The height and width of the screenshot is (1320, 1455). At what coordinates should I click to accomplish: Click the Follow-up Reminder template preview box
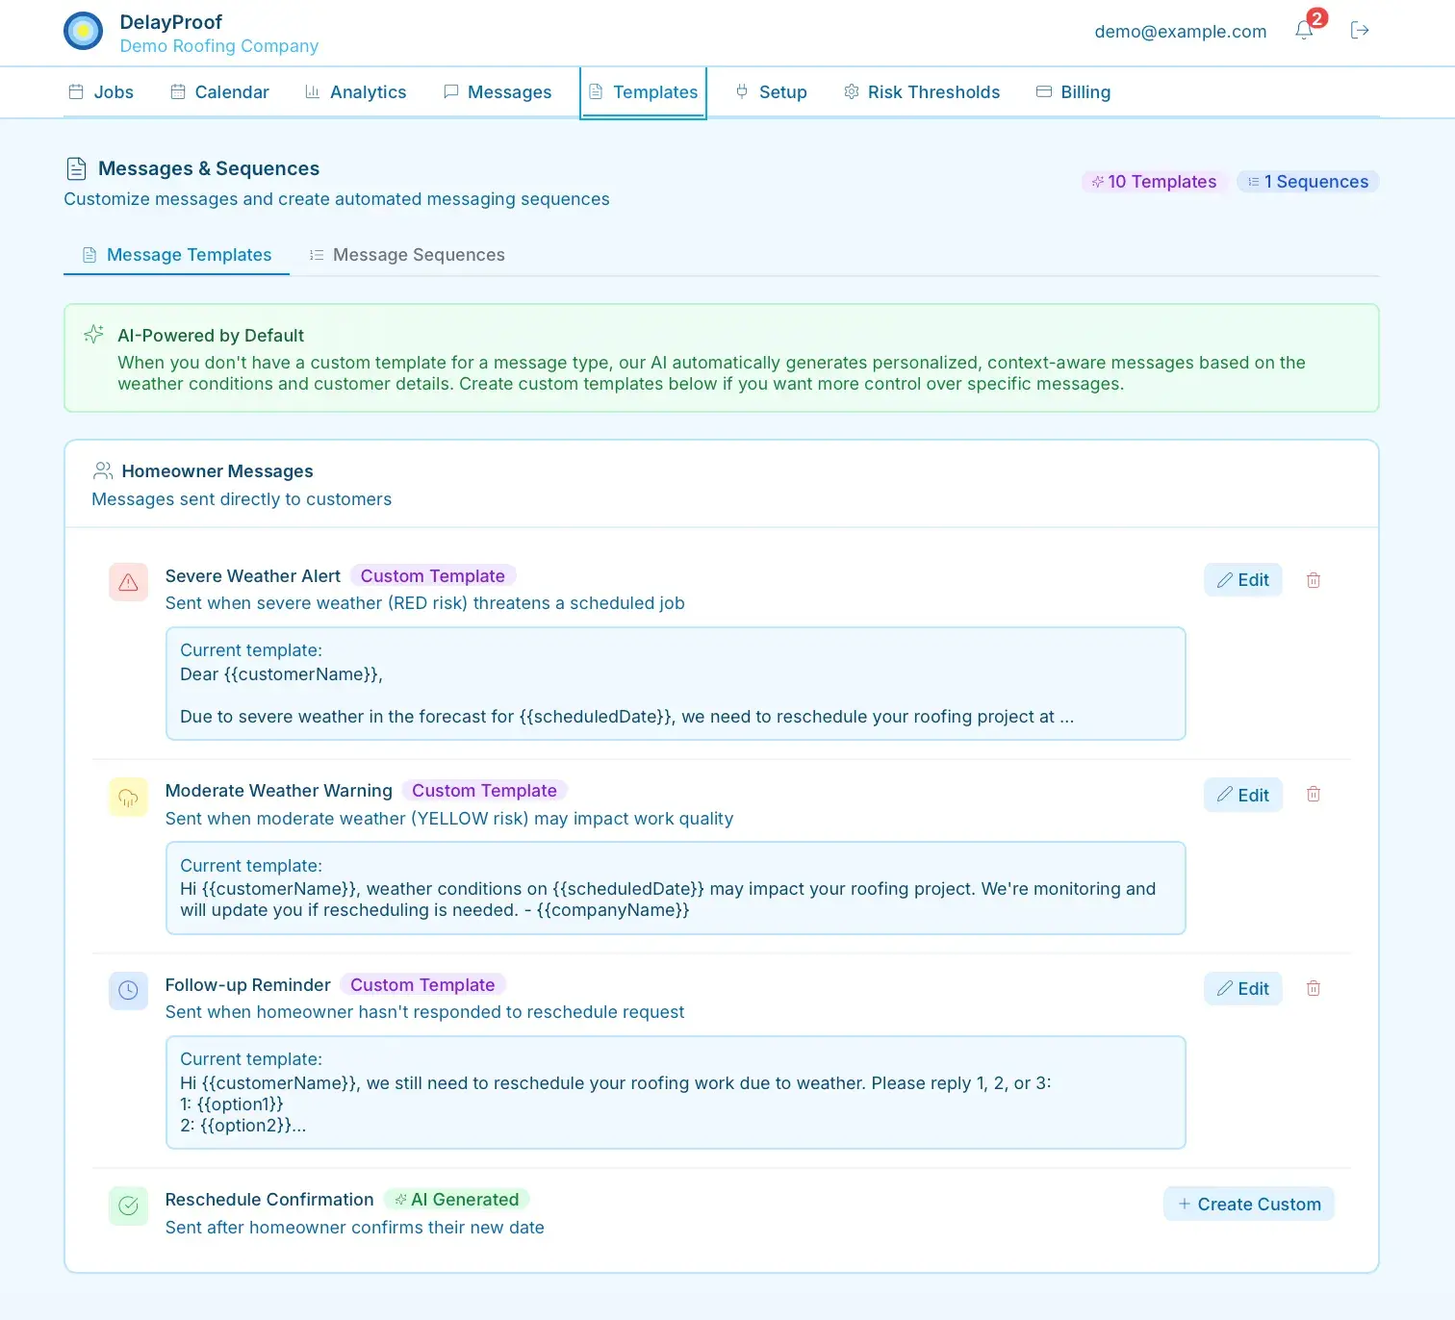click(676, 1092)
